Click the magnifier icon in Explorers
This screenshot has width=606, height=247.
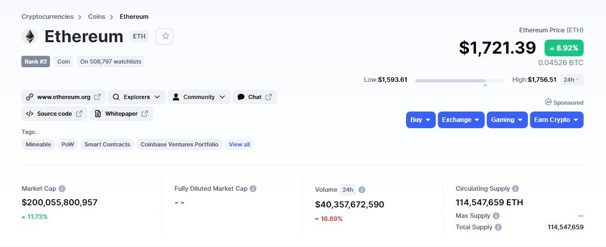[116, 97]
